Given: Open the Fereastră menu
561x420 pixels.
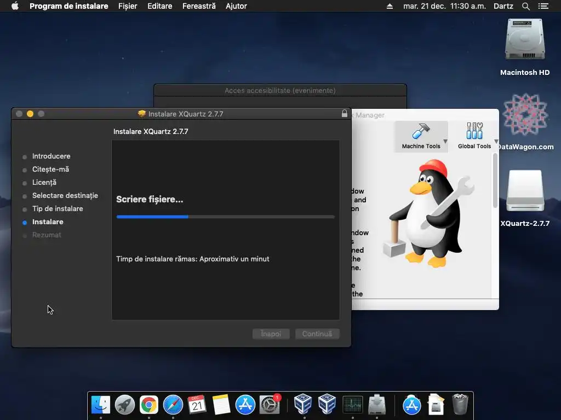Looking at the screenshot, I should tap(199, 6).
